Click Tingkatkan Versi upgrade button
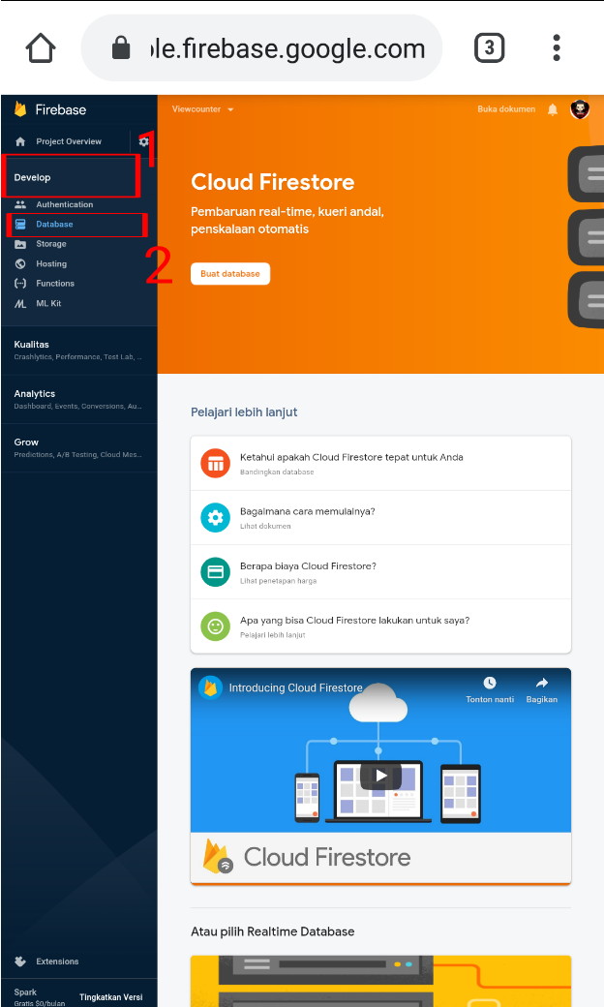Screen dimensions: 604x1007 (111, 997)
